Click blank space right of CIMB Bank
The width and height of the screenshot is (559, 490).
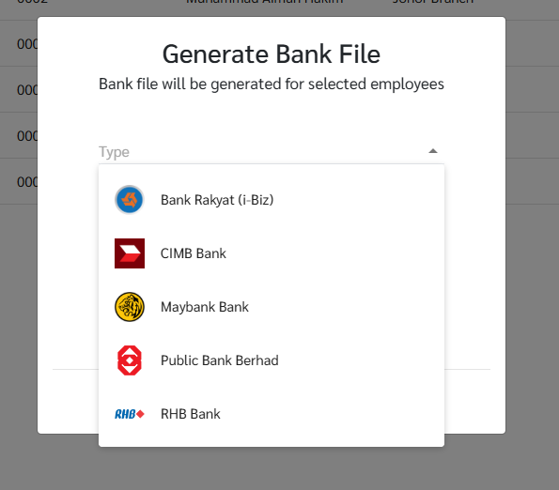pyautogui.click(x=334, y=253)
